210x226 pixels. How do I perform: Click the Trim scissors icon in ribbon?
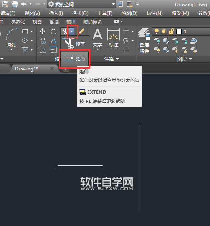pos(65,31)
